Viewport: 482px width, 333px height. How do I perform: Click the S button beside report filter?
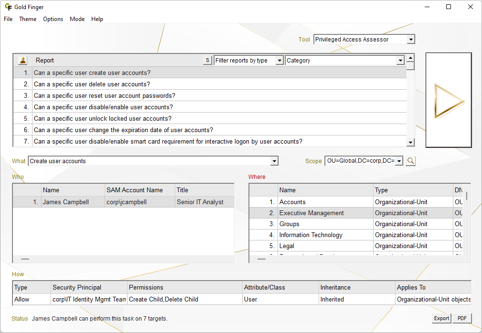(x=207, y=60)
